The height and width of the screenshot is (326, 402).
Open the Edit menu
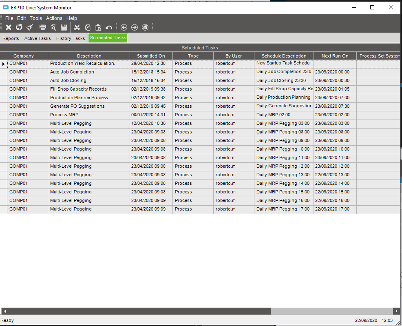[x=21, y=18]
